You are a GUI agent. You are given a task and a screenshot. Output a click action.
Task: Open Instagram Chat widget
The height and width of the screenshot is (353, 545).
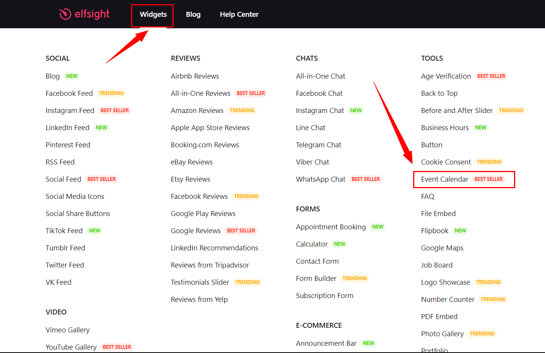[320, 111]
